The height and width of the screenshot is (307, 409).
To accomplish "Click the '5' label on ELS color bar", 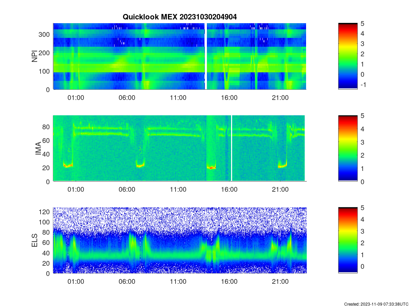I will 363,208.
